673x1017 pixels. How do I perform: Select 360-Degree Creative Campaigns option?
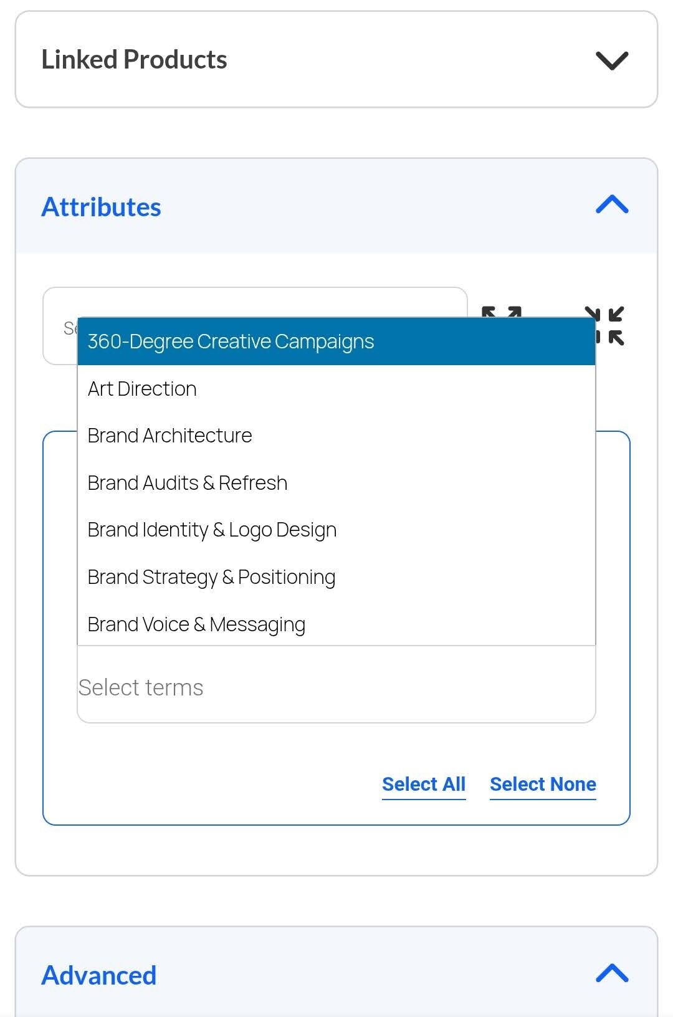click(231, 341)
